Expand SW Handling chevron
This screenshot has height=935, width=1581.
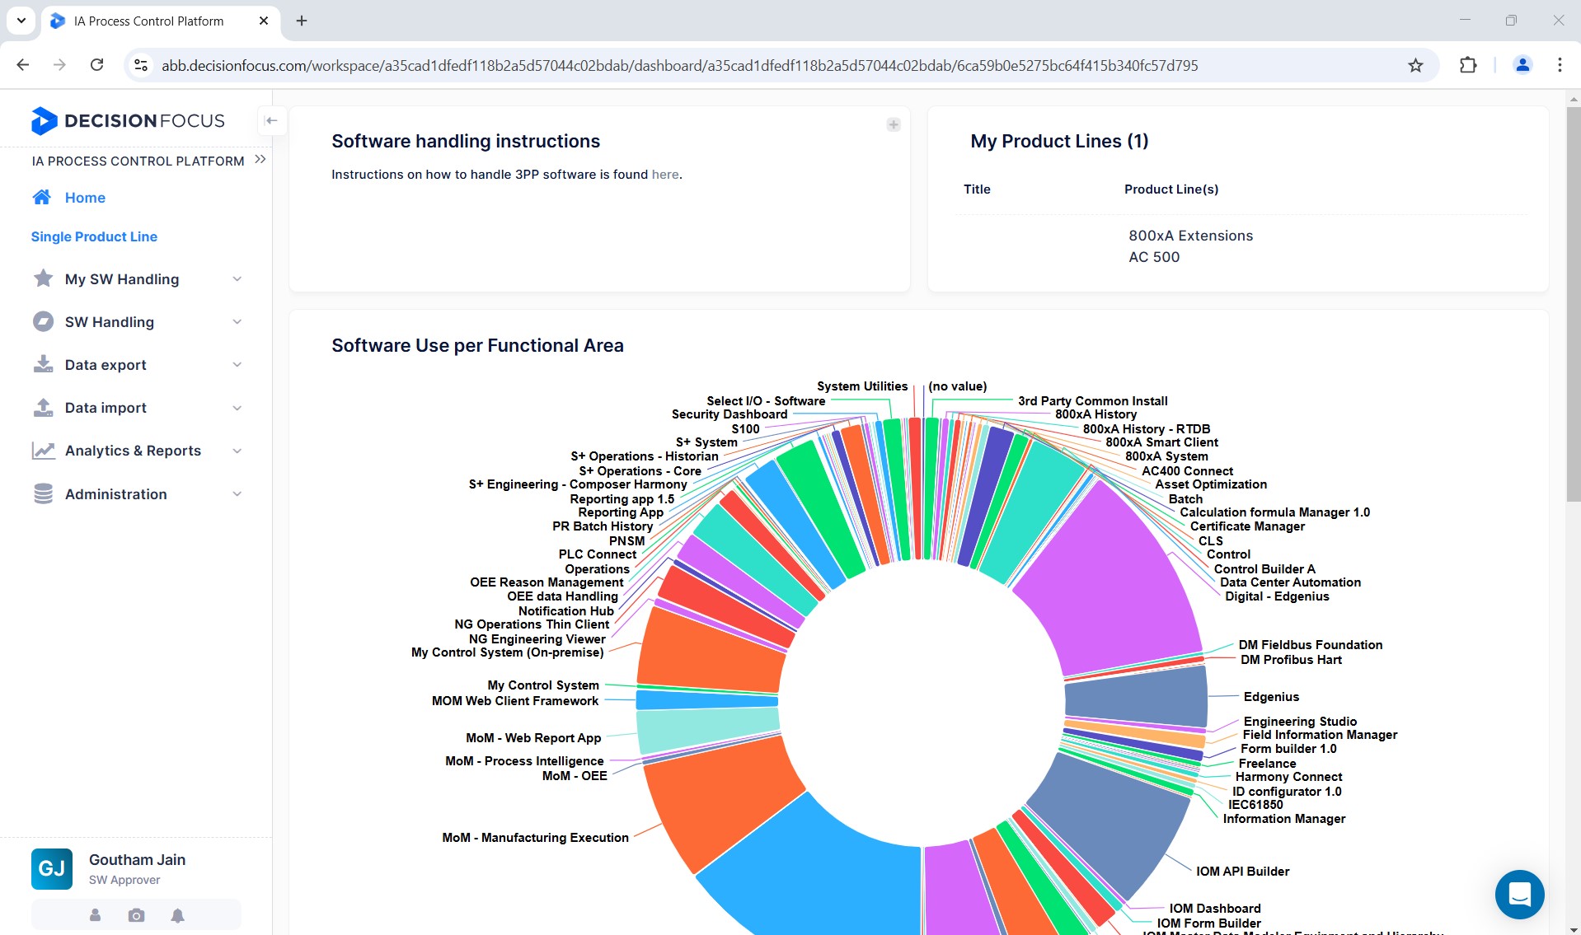click(237, 322)
